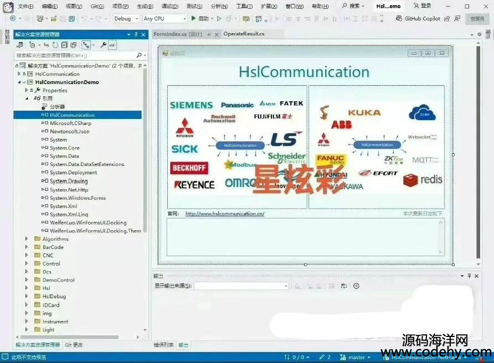
Task: Click the Visual Studio logo icon
Action: pyautogui.click(x=8, y=7)
